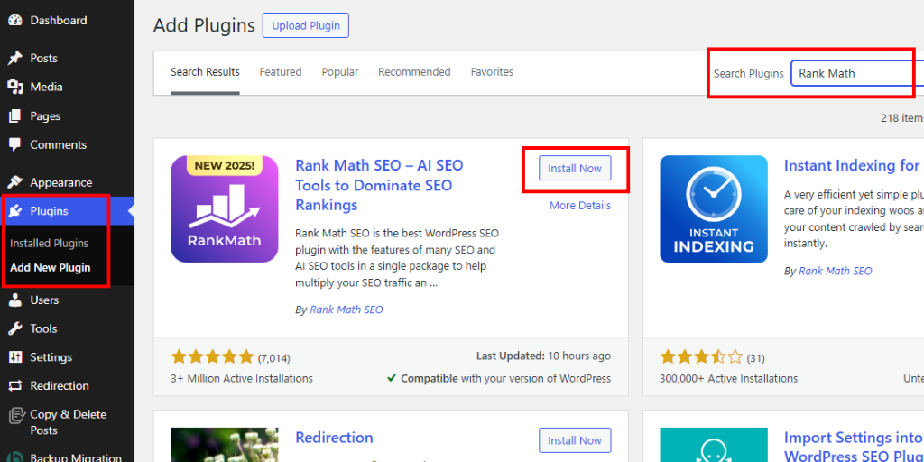
Task: Click the 3+ Million Active Installations text
Action: [x=242, y=378]
